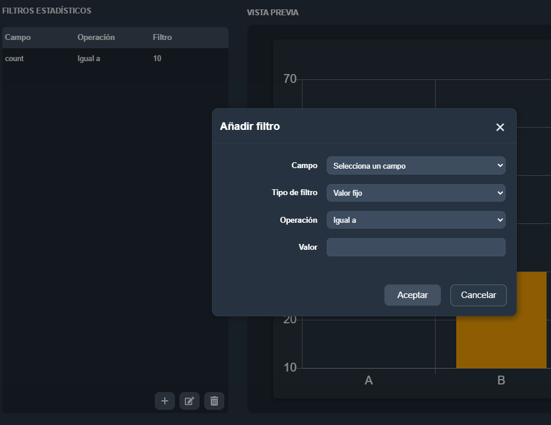
Task: Click the A label on chart axis
Action: click(369, 380)
